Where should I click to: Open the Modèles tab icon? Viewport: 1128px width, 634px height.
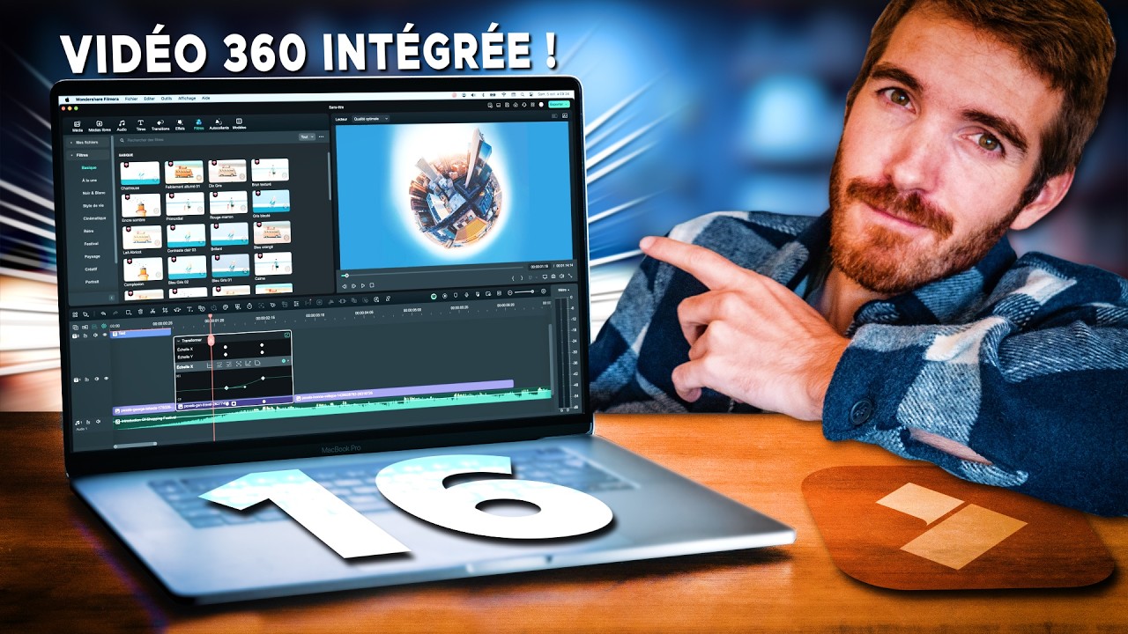coord(239,122)
